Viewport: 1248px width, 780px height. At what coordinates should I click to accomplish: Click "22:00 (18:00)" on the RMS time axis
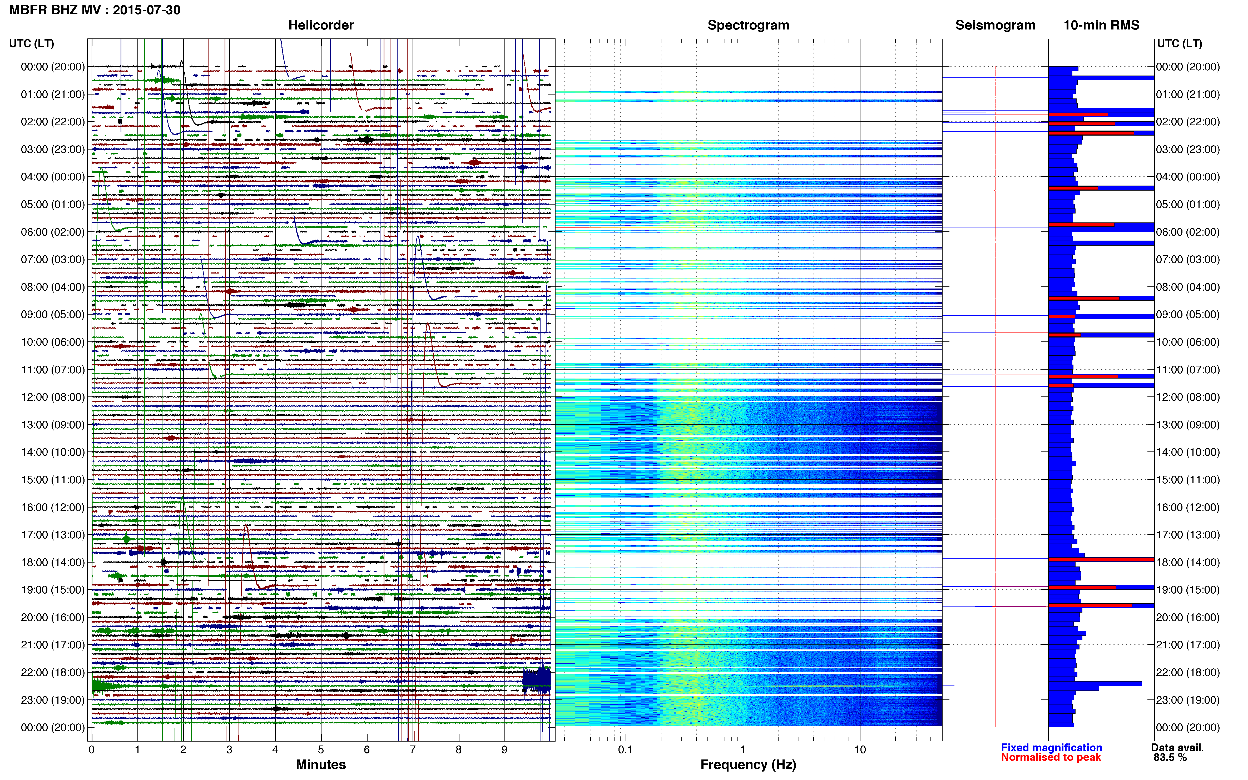1188,672
